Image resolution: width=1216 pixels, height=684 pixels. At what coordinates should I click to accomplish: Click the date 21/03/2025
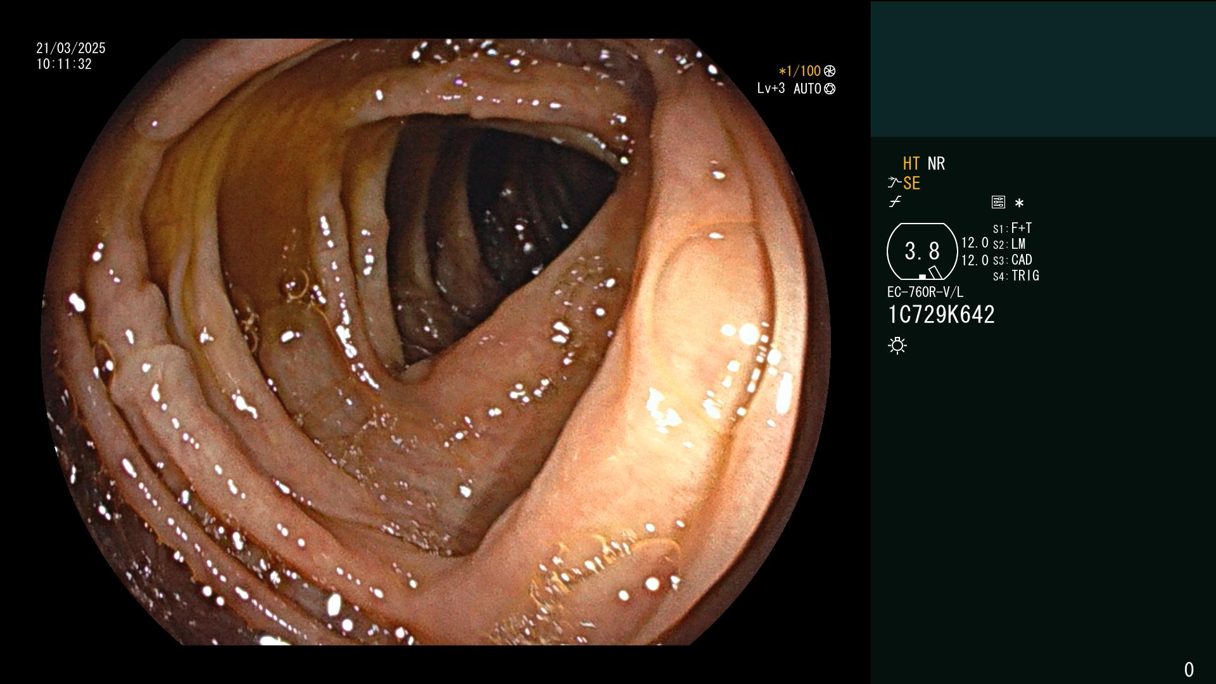tap(71, 48)
